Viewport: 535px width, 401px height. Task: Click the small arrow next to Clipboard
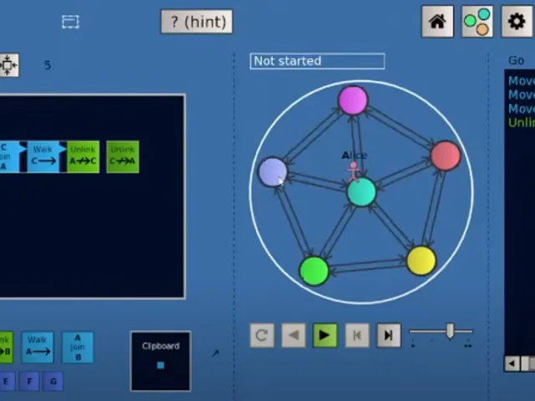216,353
